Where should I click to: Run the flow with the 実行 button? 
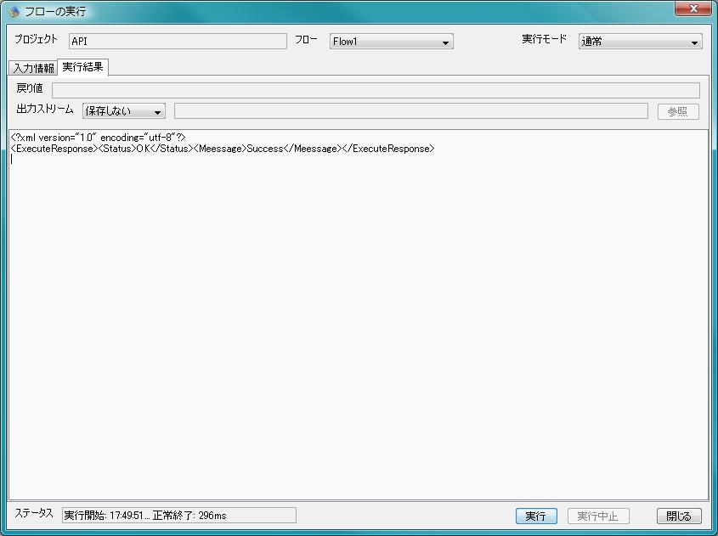[x=535, y=516]
